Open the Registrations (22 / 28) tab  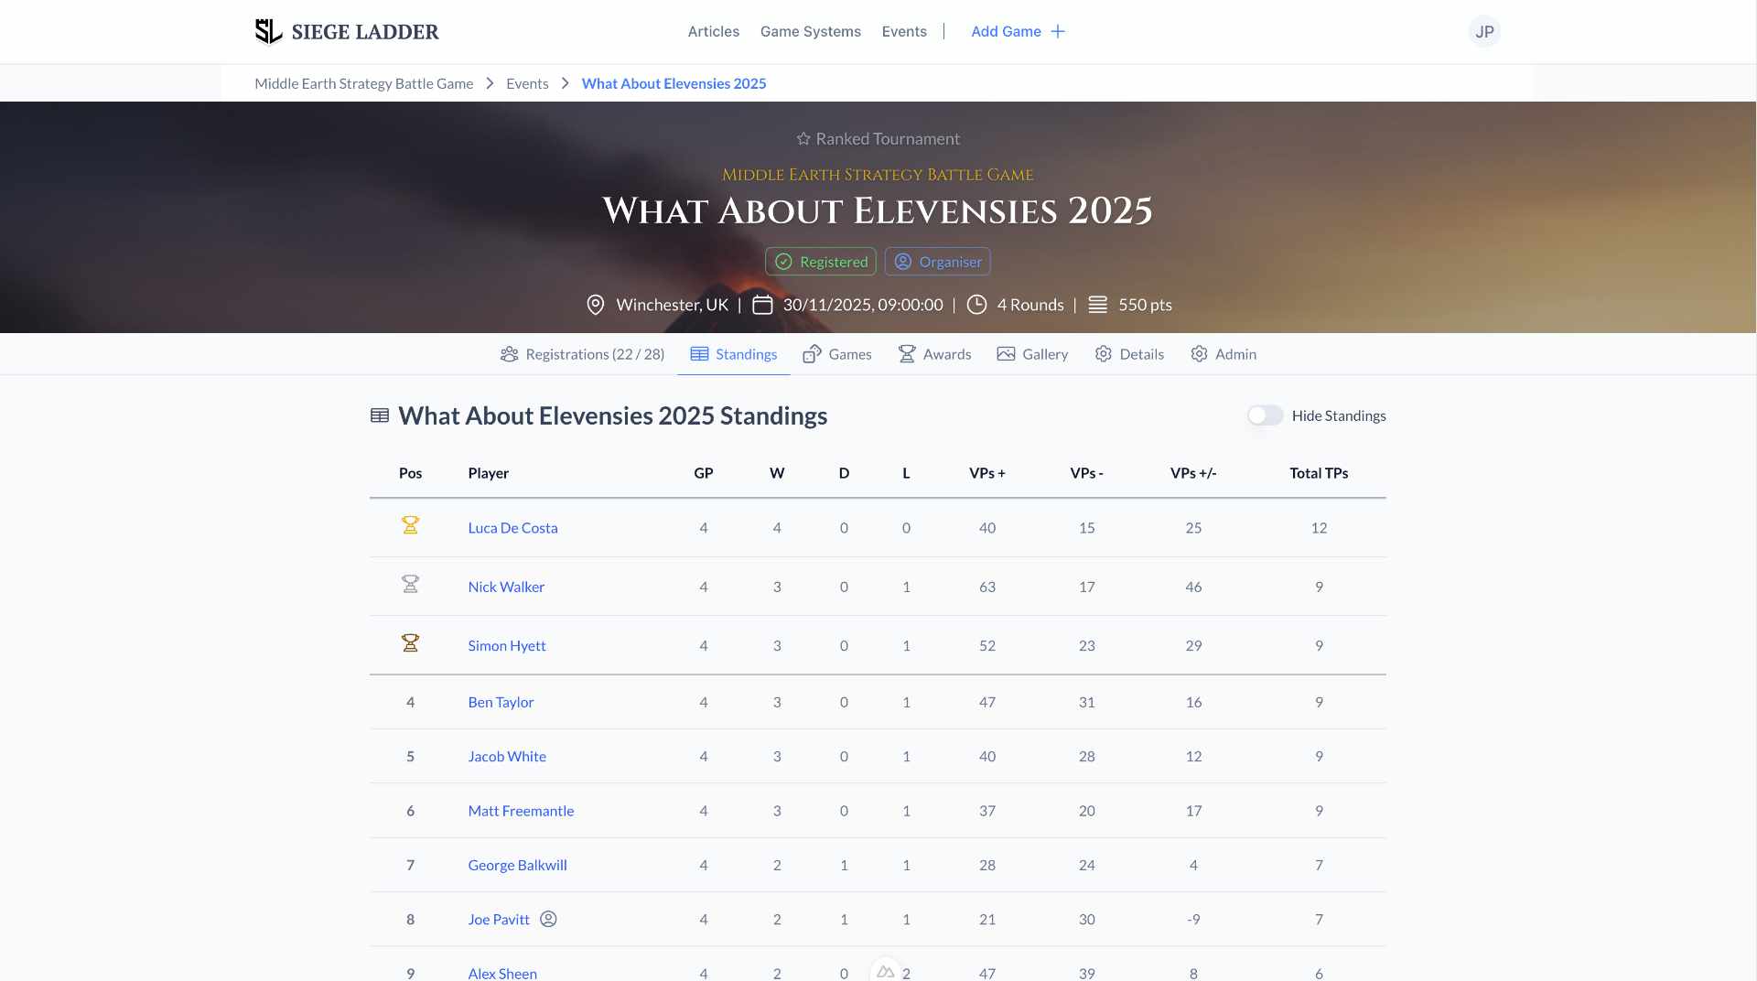[x=582, y=354]
